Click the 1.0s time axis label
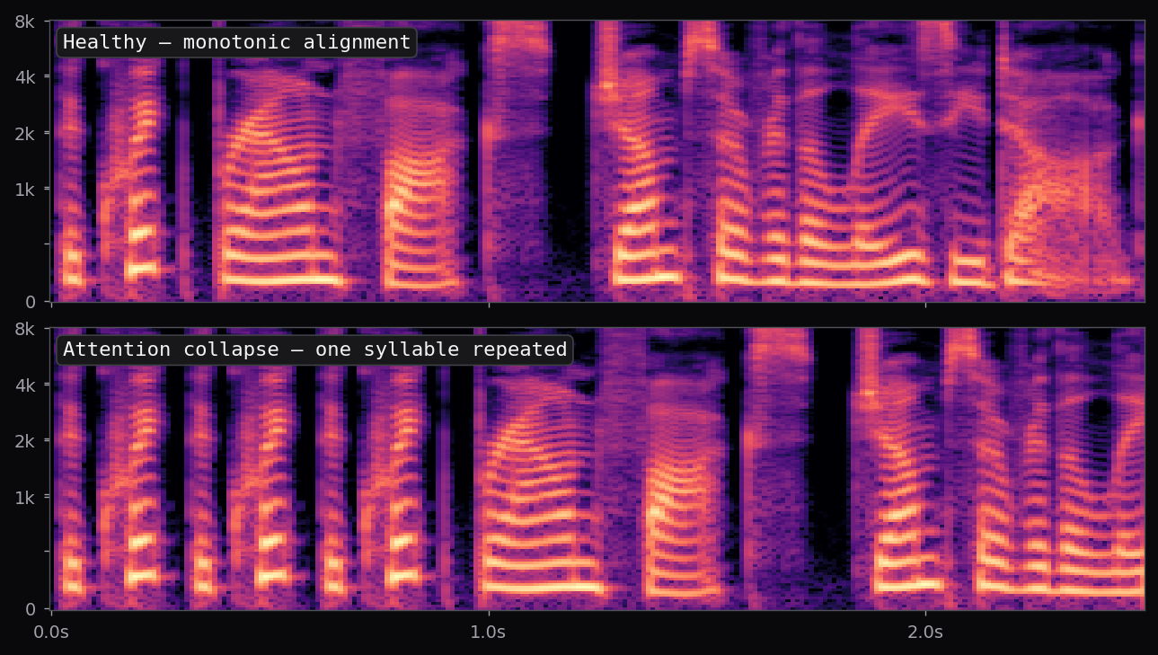Screen dimensions: 1158x655 [489, 632]
